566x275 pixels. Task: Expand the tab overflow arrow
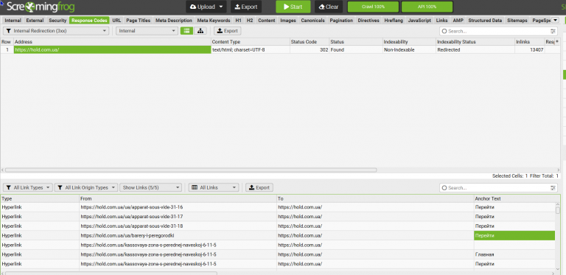[x=555, y=21]
